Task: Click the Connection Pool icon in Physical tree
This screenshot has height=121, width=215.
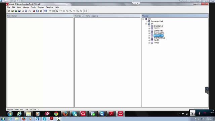Action: 149,21
